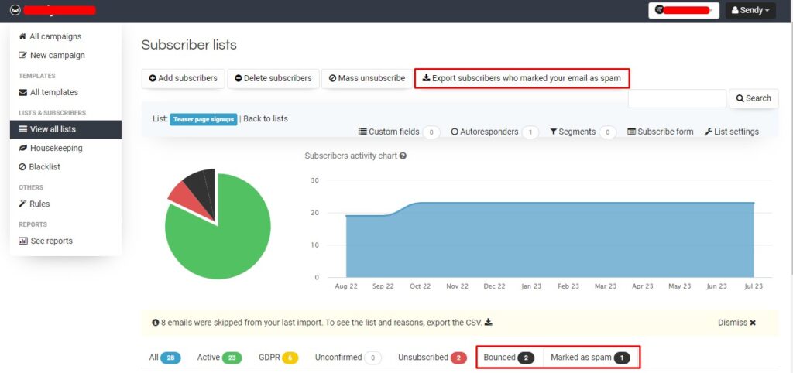Go to All campaigns
Viewport: 793px width, 373px height.
click(50, 36)
